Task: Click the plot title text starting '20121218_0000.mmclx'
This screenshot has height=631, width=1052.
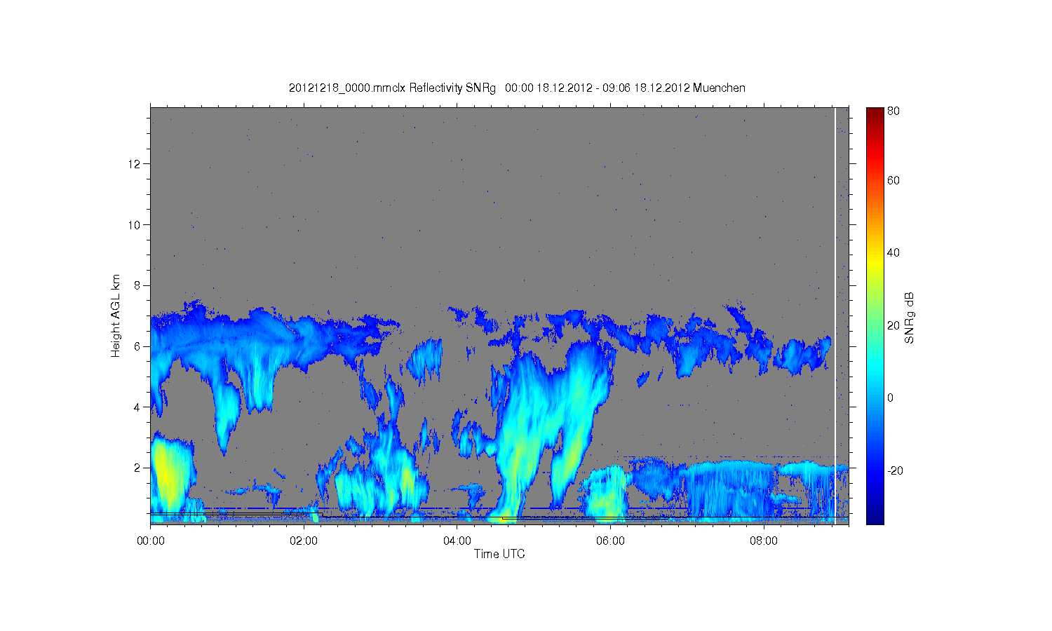Action: coord(517,88)
